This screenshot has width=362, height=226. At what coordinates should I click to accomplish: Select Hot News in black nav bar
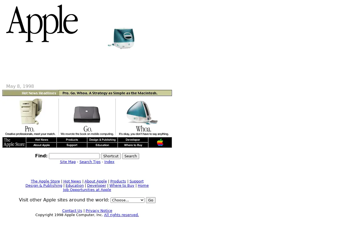pyautogui.click(x=41, y=140)
